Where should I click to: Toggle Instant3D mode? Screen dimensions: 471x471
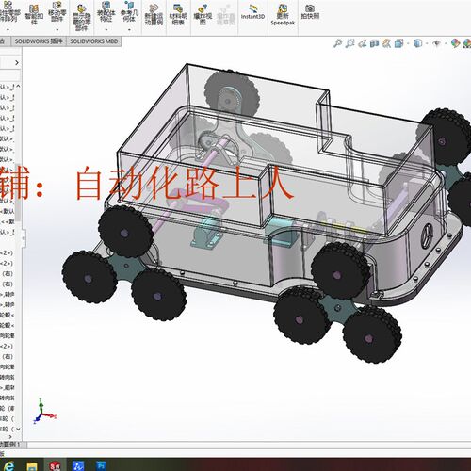click(252, 12)
